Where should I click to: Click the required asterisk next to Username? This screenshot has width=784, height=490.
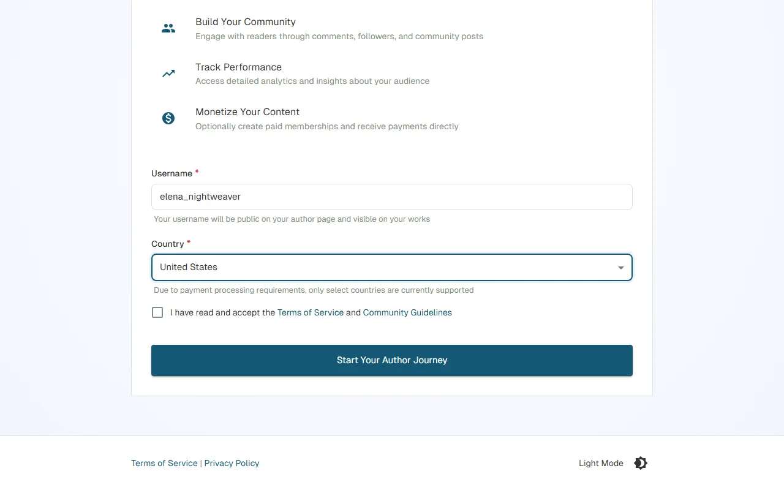tap(197, 171)
